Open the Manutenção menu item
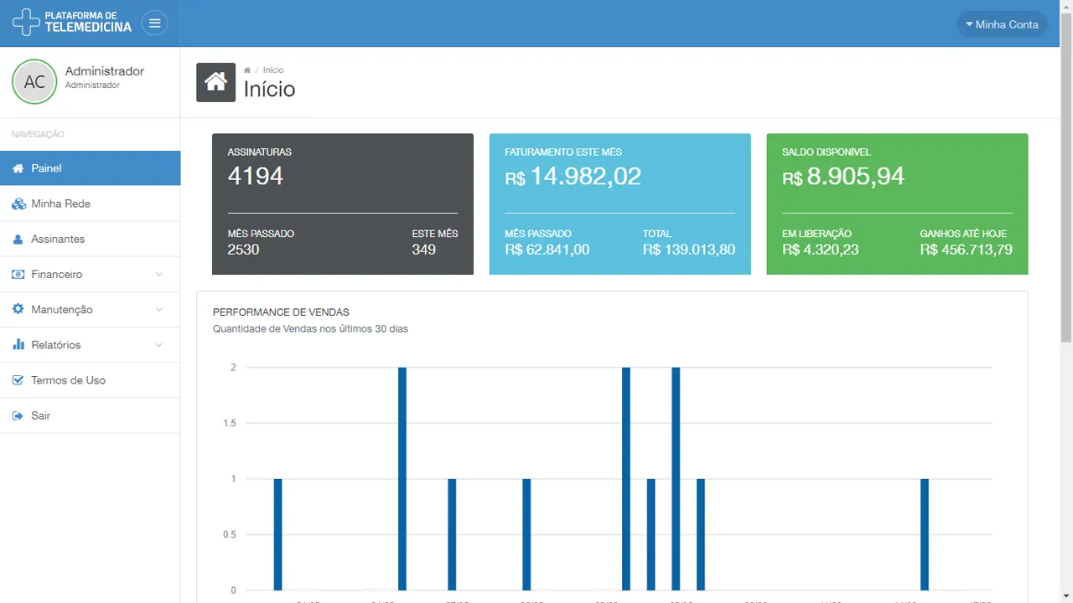Screen dimensions: 1073x603 [91, 309]
